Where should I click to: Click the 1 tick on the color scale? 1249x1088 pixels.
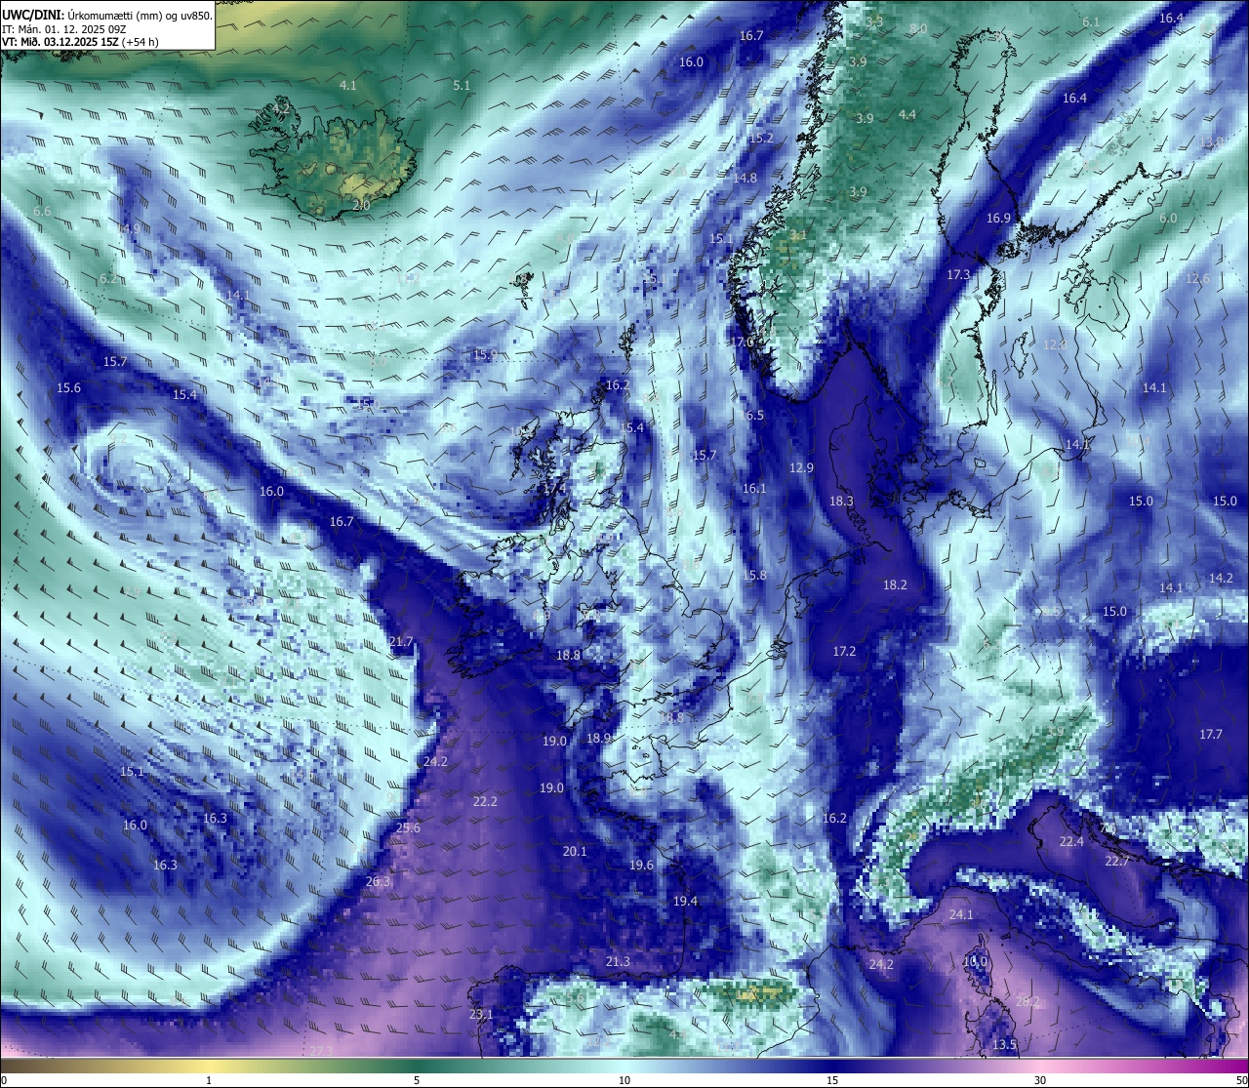pyautogui.click(x=209, y=1080)
